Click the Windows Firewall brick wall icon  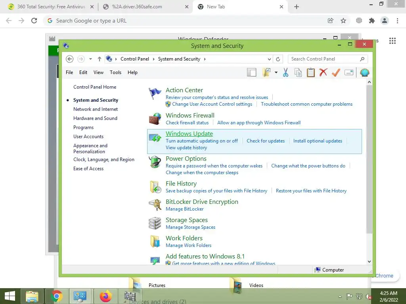[155, 119]
